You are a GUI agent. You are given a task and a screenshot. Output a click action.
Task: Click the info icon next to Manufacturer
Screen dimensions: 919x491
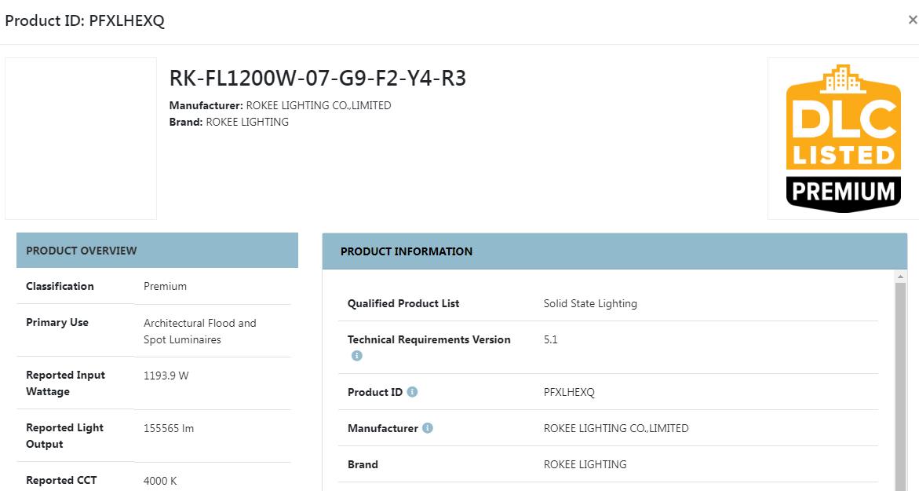pyautogui.click(x=427, y=428)
